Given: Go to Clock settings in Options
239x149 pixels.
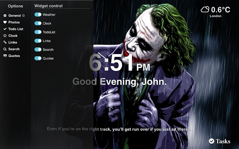Looking at the screenshot, I should 13,36.
